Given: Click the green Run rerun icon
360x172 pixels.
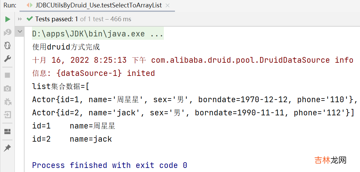Looking at the screenshot, I should click(7, 19).
